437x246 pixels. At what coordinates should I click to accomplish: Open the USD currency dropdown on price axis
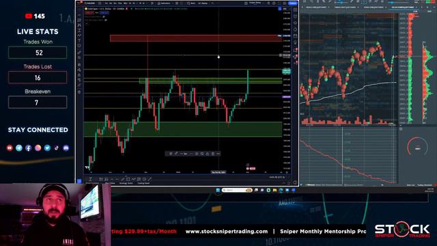coord(285,9)
